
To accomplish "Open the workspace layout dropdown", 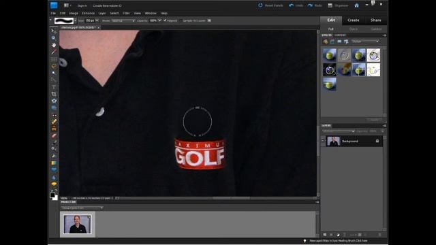I will click(x=67, y=5).
